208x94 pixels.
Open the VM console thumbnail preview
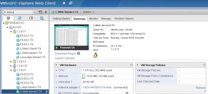click(x=72, y=37)
